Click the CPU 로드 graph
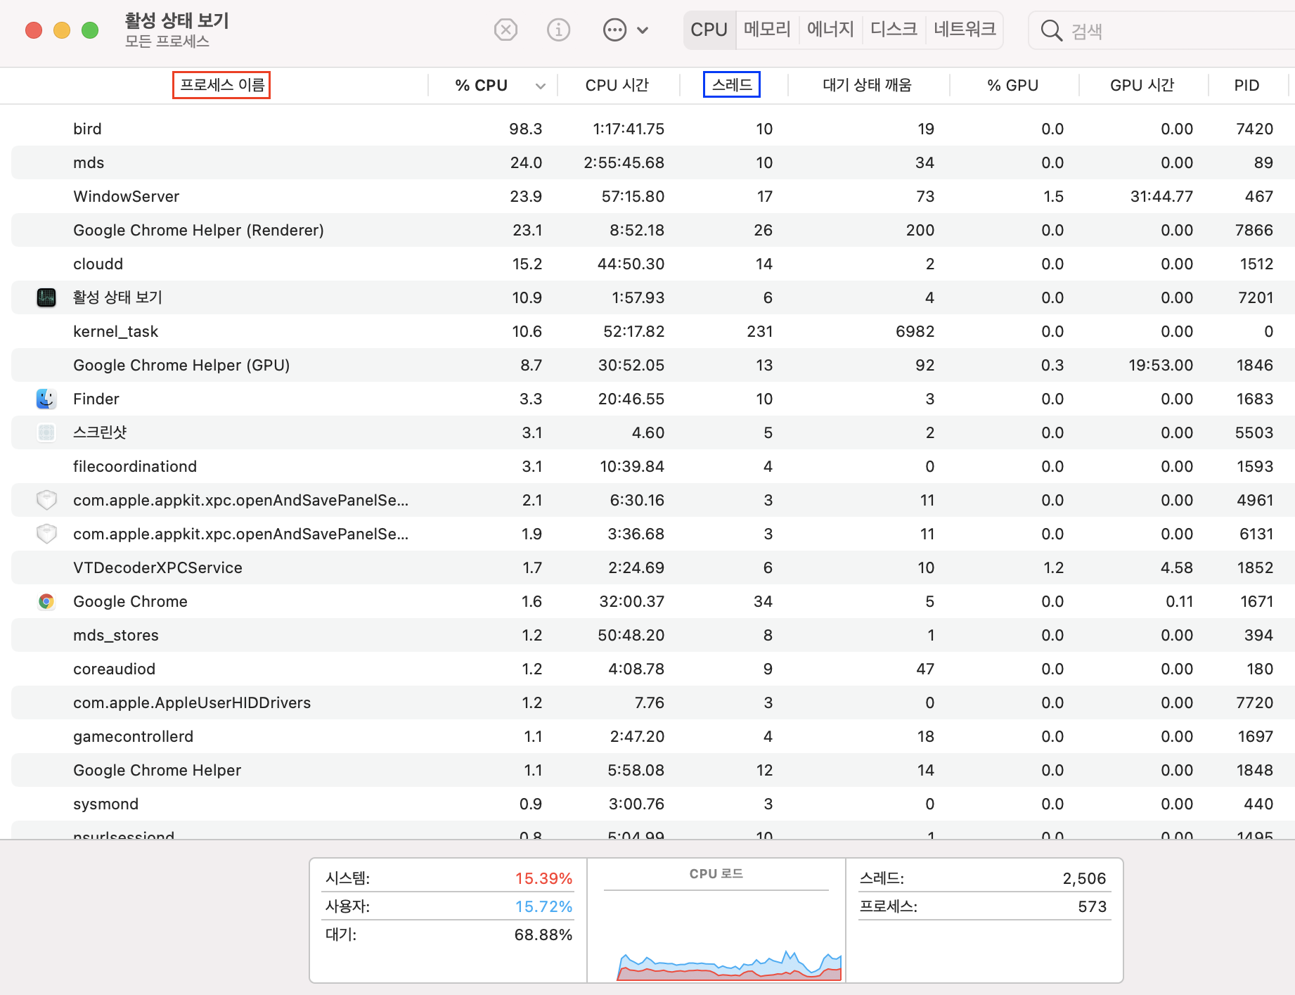 (716, 935)
